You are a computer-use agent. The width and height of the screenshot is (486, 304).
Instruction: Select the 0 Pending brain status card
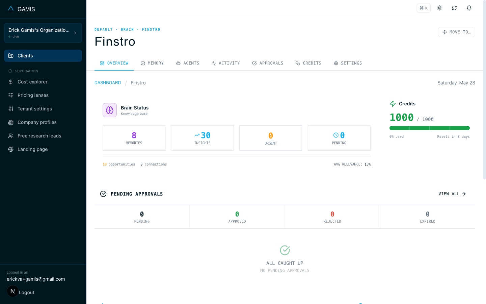click(339, 138)
